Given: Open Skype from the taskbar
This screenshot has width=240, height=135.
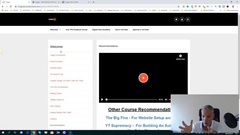Looking at the screenshot, I should coord(40,132).
